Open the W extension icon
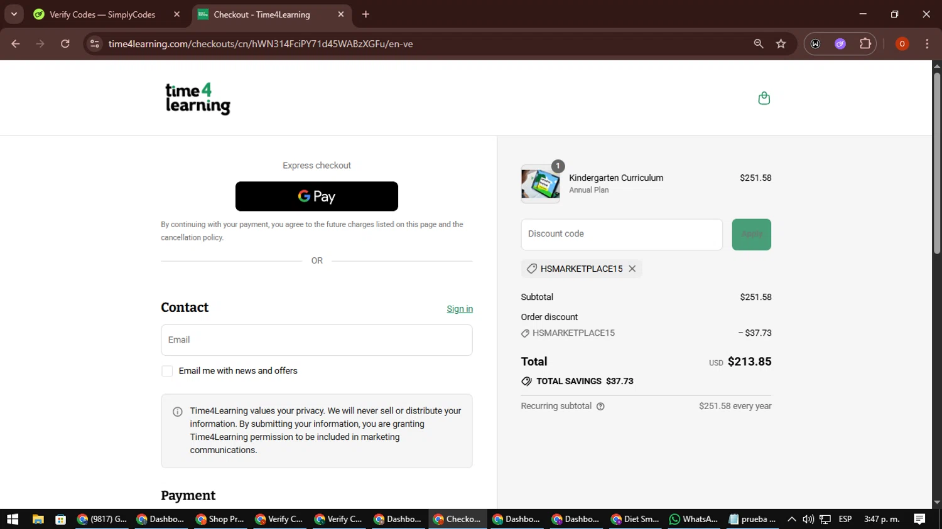The image size is (942, 529). click(x=816, y=44)
